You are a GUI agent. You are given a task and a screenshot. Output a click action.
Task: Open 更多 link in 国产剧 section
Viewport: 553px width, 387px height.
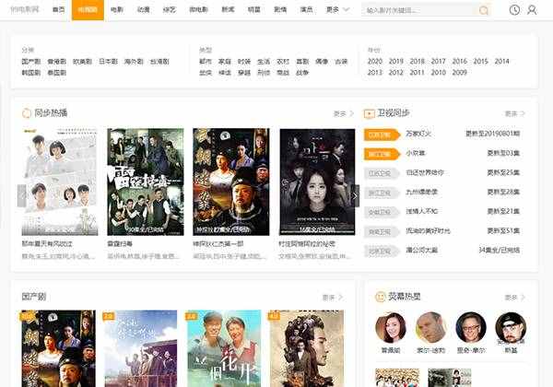[x=333, y=298]
